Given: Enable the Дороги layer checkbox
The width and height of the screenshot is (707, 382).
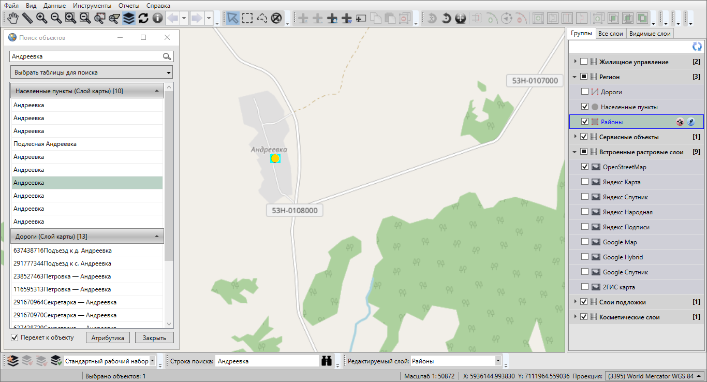Looking at the screenshot, I should pyautogui.click(x=585, y=92).
